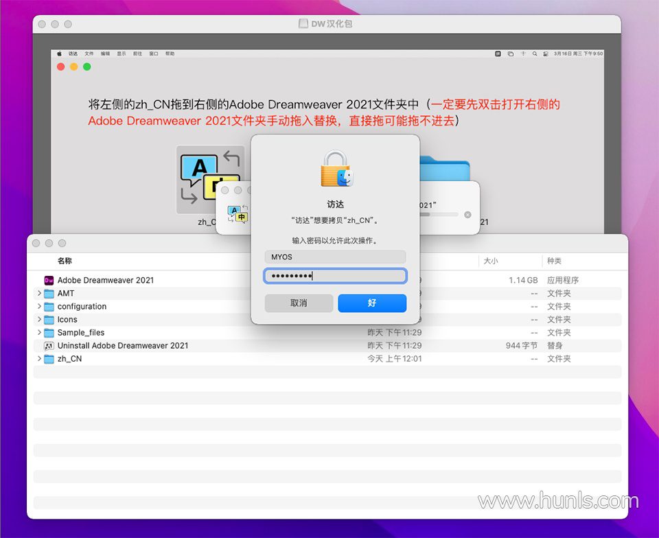Click the large zh_CN translation icon in DW汉化包
This screenshot has width=659, height=538.
point(210,179)
